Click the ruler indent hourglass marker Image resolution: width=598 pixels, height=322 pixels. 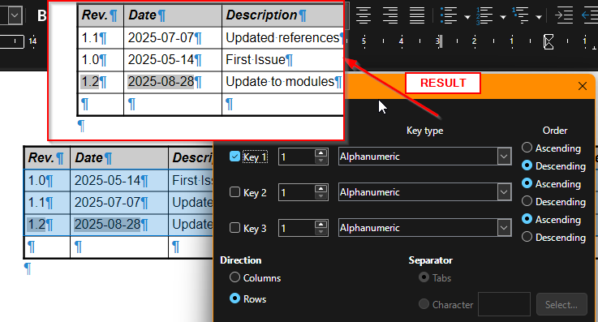tap(549, 42)
